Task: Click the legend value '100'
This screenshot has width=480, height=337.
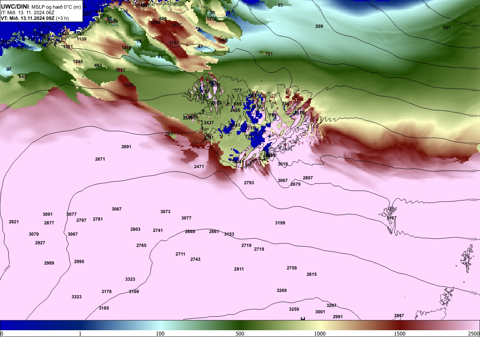Action: pyautogui.click(x=160, y=334)
